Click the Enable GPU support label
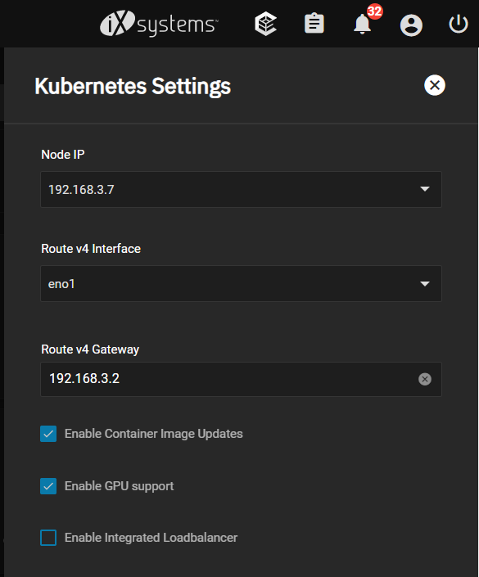This screenshot has width=479, height=577. (x=119, y=486)
